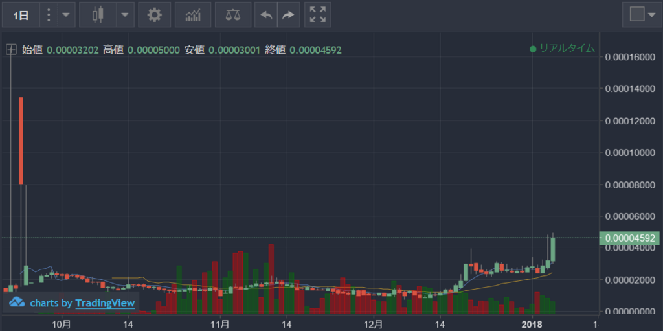Expand the interval dropdown arrow
Screen dimensions: 663x331
coord(66,15)
